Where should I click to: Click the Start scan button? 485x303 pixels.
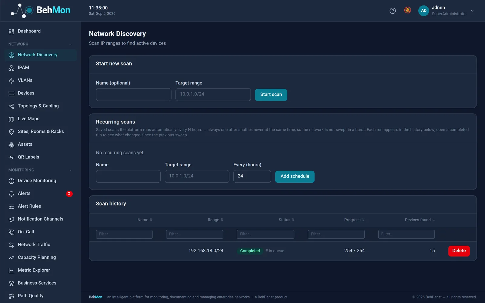click(x=271, y=95)
